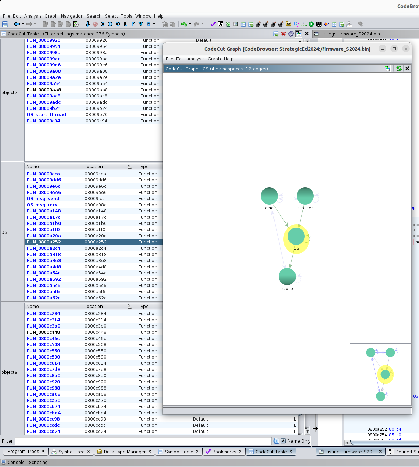Open the Navigation menu in the main menubar
Viewport: 419px width, 467px height.
tap(72, 16)
